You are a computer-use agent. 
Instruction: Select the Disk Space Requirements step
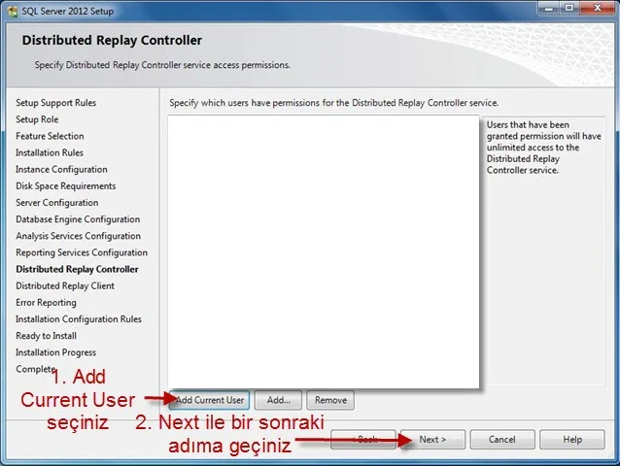[66, 185]
